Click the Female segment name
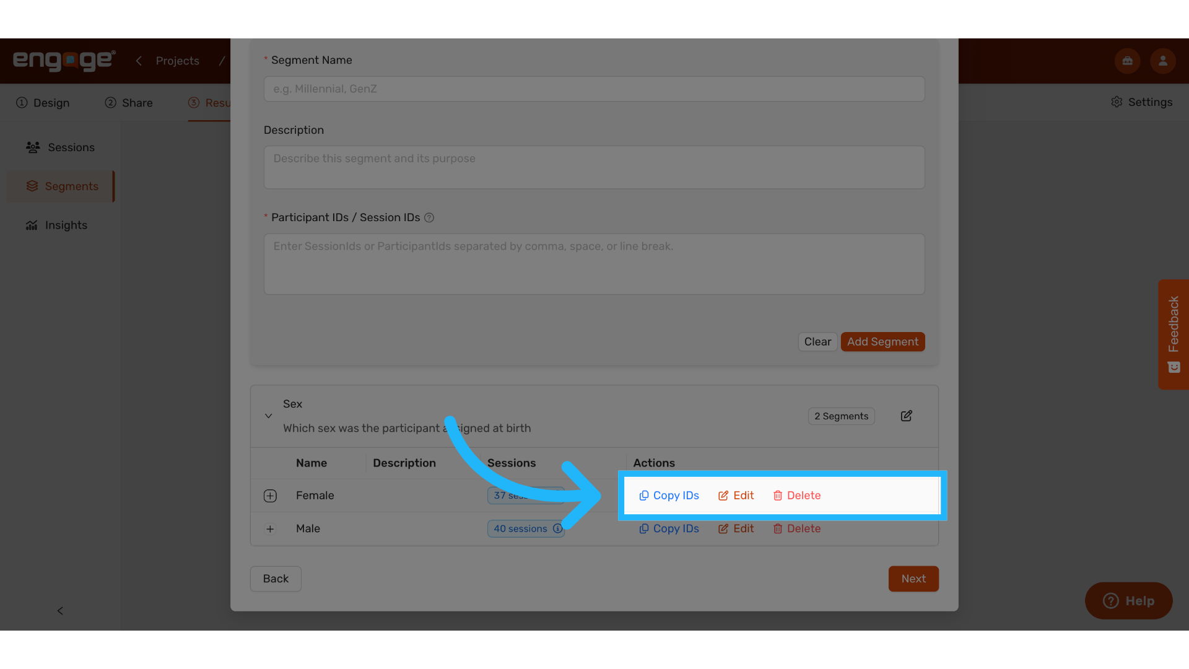Image resolution: width=1189 pixels, height=669 pixels. click(315, 496)
